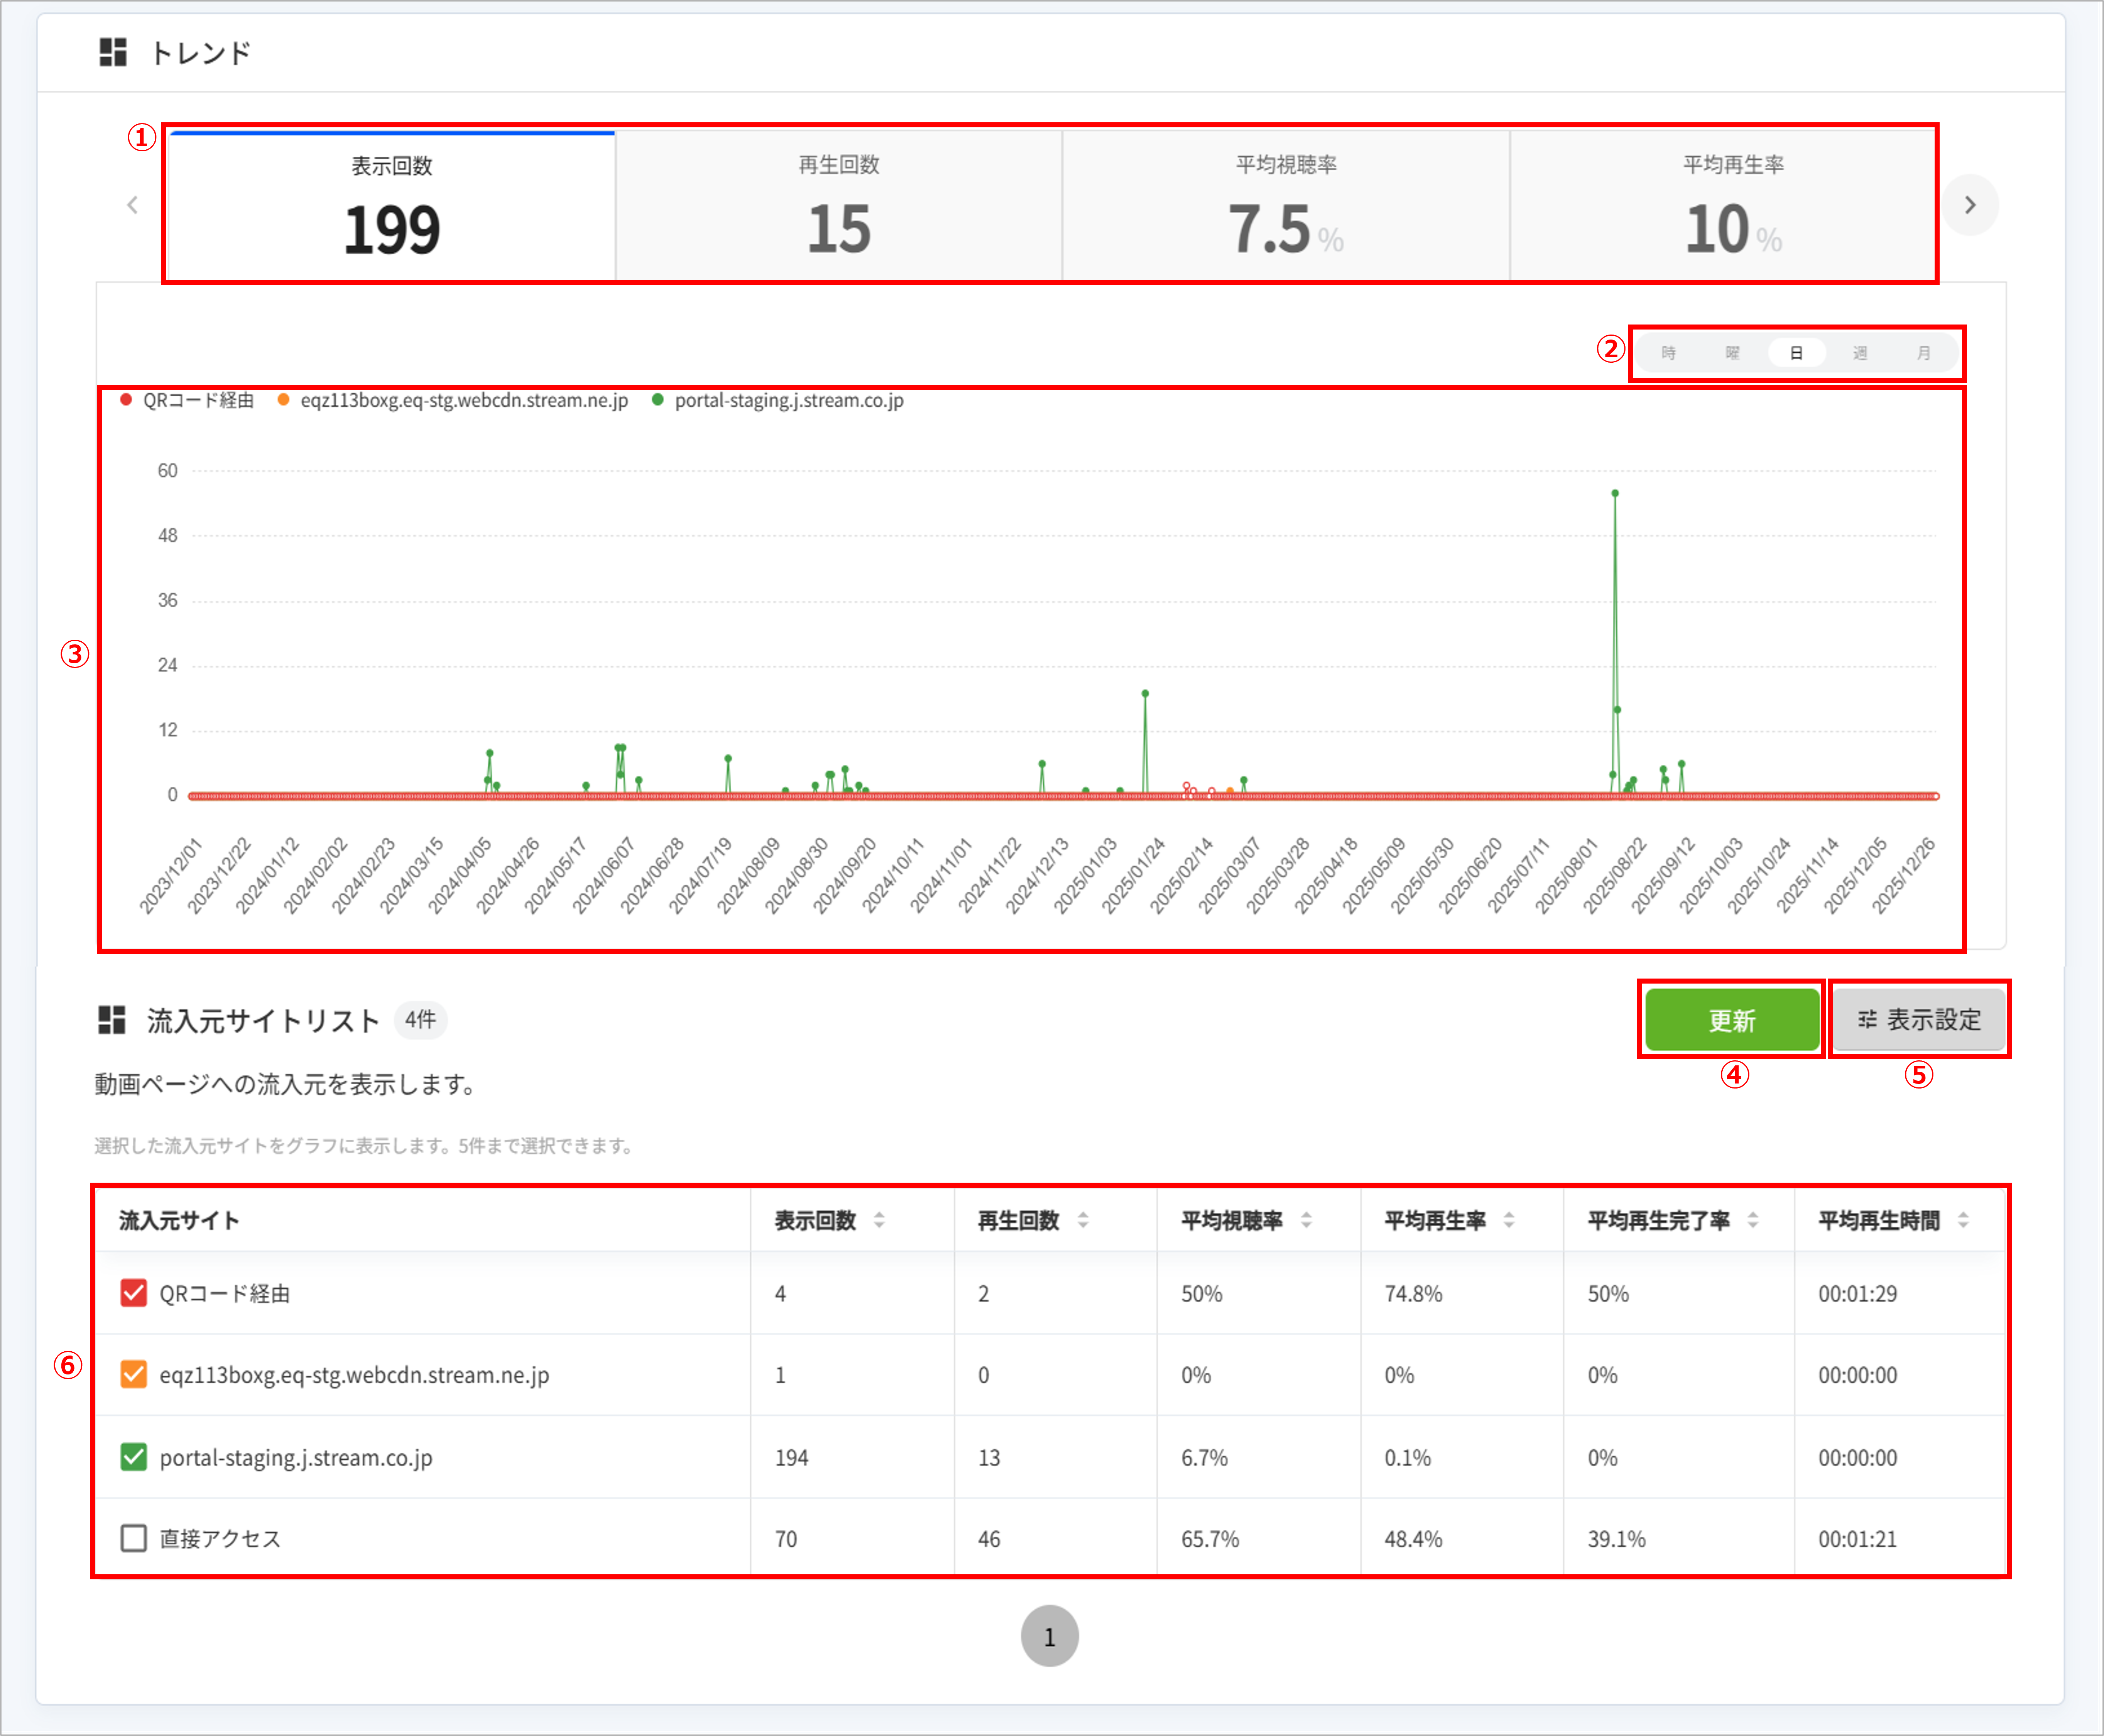Switch chart granularity to 月 (month)
This screenshot has height=1736, width=2104.
(1924, 353)
